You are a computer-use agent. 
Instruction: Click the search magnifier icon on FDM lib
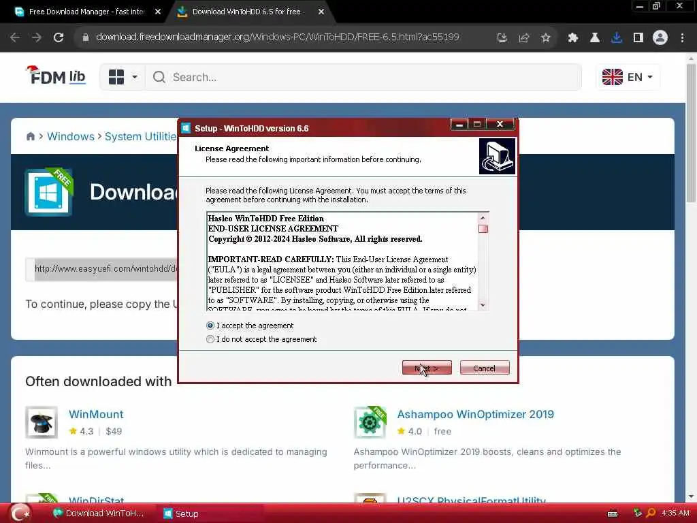(x=159, y=78)
